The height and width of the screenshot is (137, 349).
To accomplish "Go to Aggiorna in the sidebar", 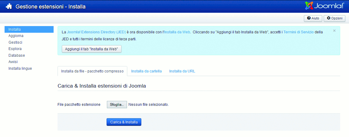I will 16,36.
